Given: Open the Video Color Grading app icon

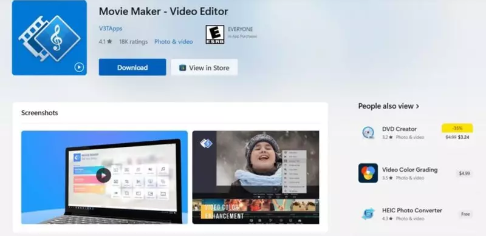Looking at the screenshot, I should click(368, 173).
